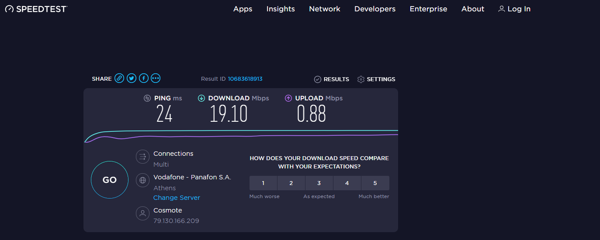Click the Connections arrows icon
Screen dimensions: 600x240
142,157
